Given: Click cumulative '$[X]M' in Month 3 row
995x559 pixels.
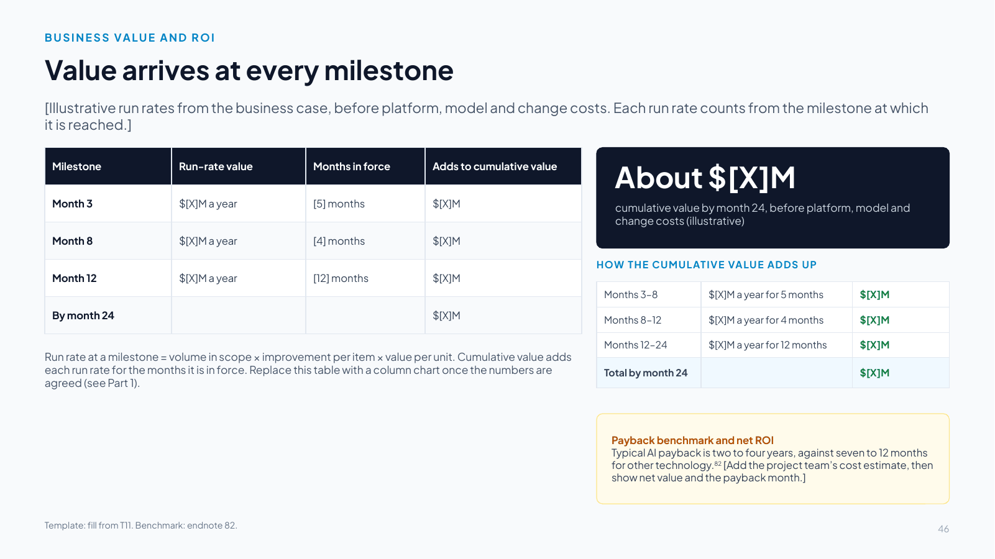Looking at the screenshot, I should (446, 204).
